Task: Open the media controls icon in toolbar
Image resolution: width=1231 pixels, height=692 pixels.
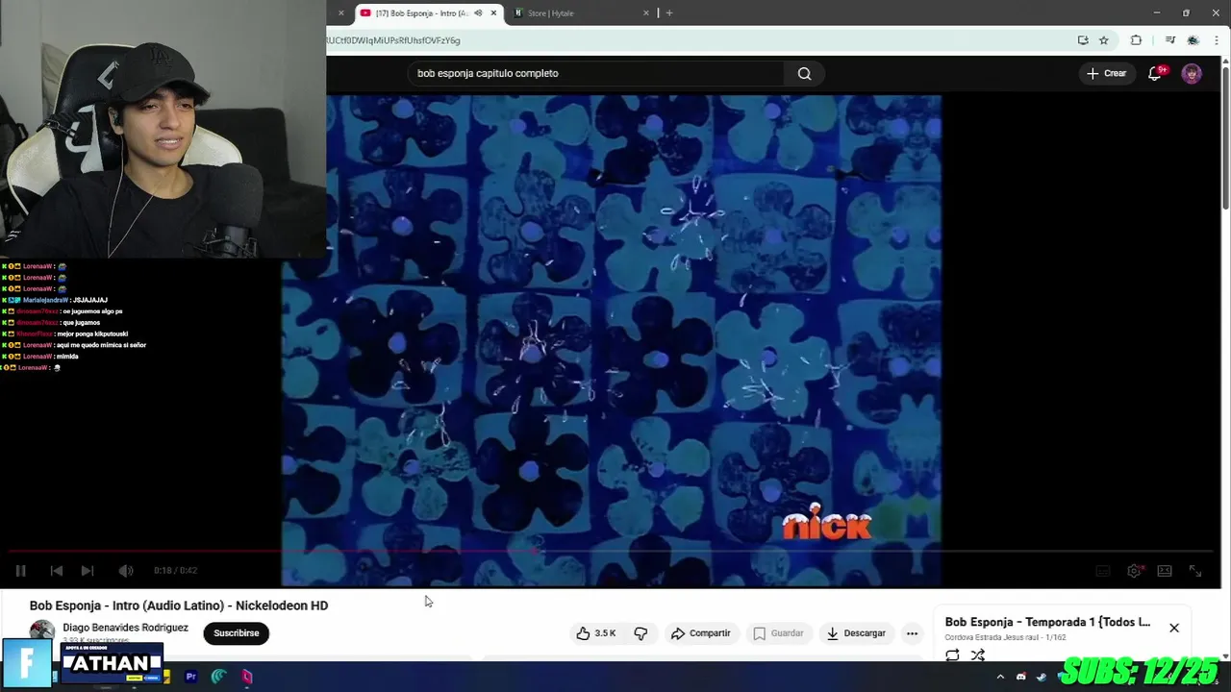Action: coord(1170,40)
